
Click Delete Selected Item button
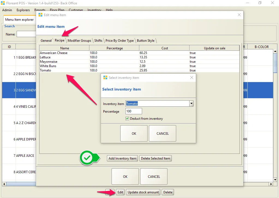[x=155, y=158]
